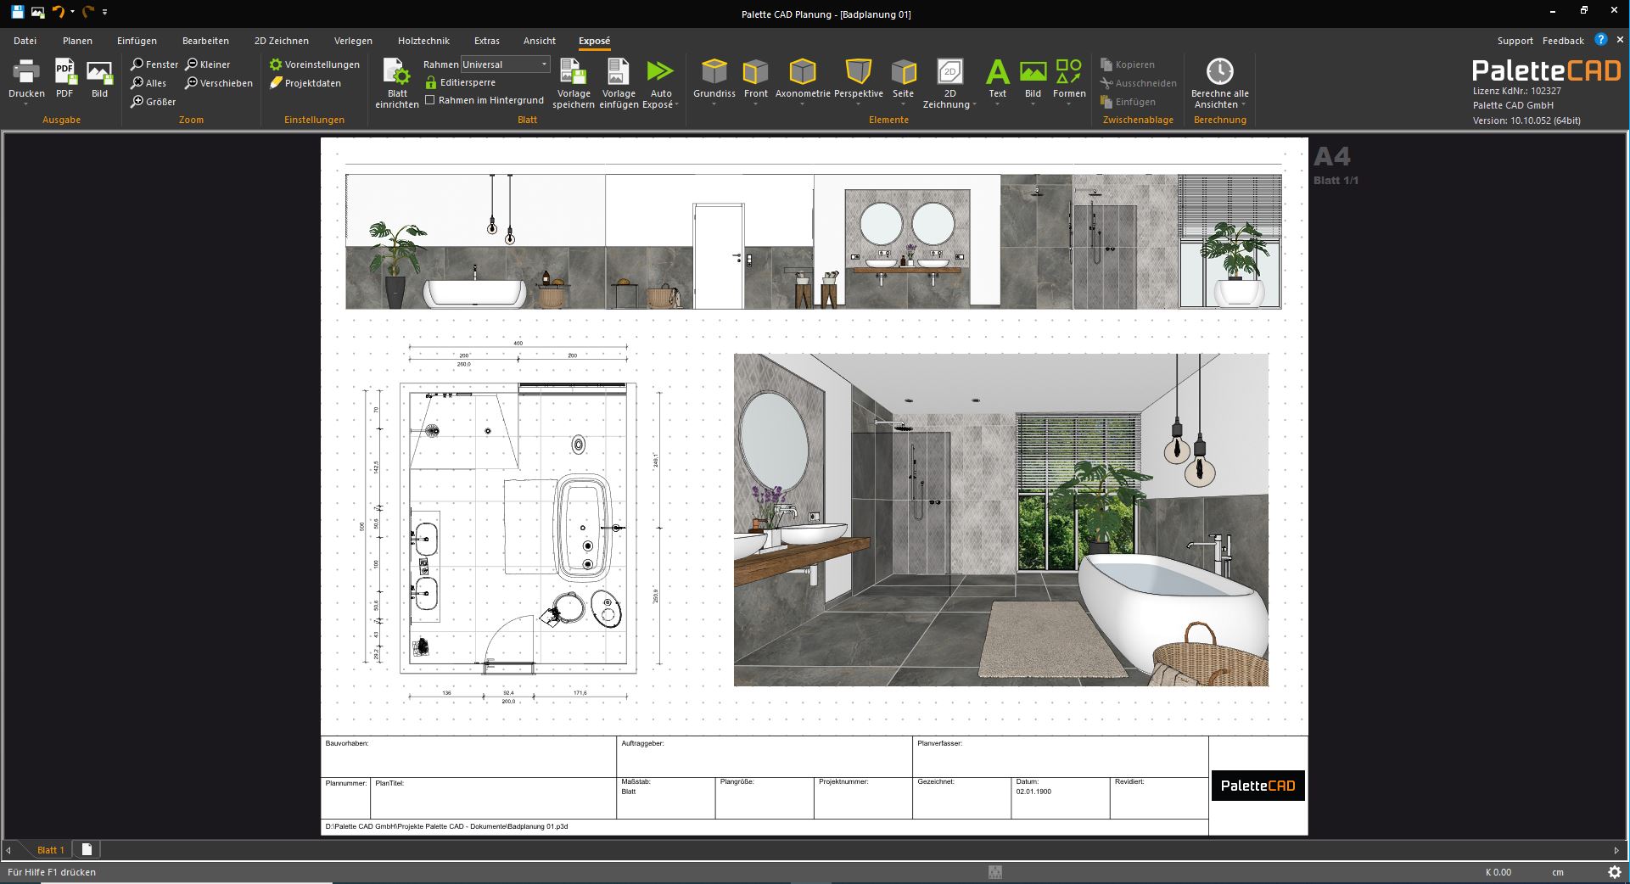The height and width of the screenshot is (884, 1630).
Task: Switch to the Holztechnik ribbon tab
Action: tap(423, 40)
